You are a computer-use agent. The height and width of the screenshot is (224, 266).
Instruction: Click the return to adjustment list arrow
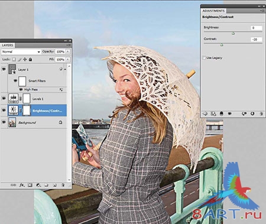point(205,113)
